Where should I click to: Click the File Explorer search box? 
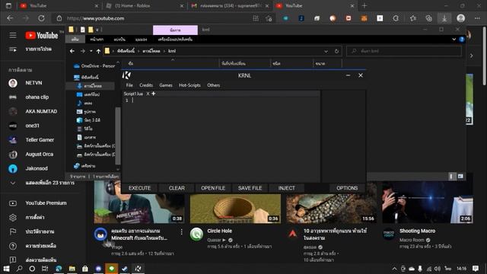tap(404, 51)
